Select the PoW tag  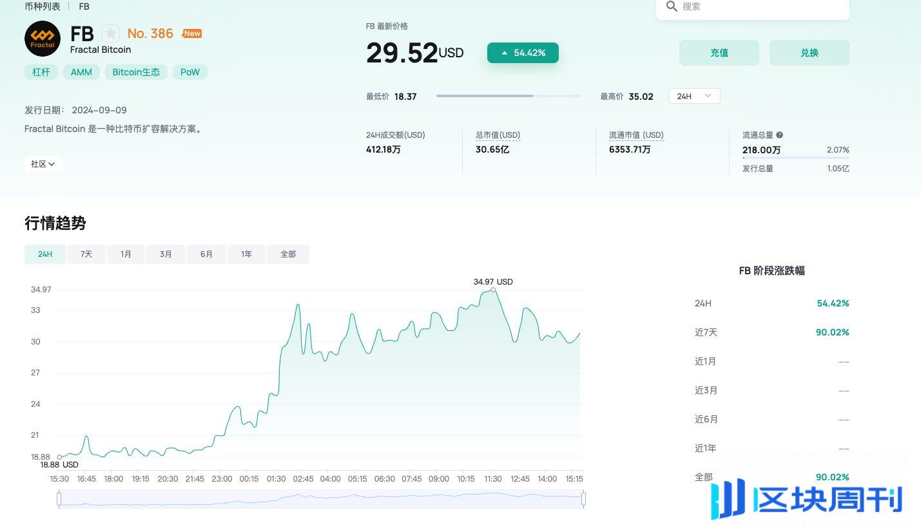(190, 72)
